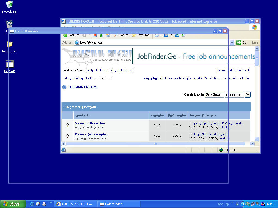Open the Flame forum link

tap(91, 134)
